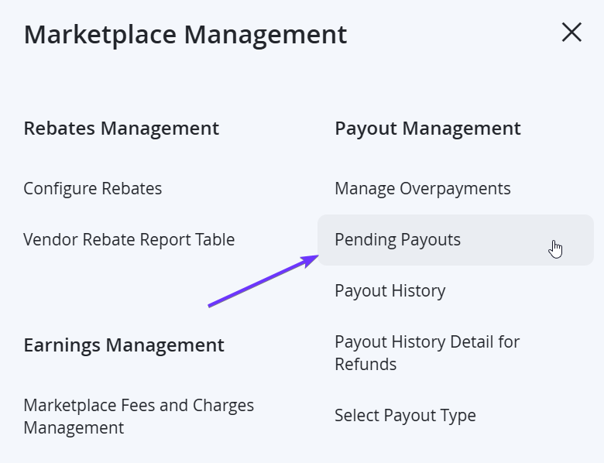Viewport: 604px width, 463px height.
Task: Choose Select Payout Type
Action: (x=405, y=416)
